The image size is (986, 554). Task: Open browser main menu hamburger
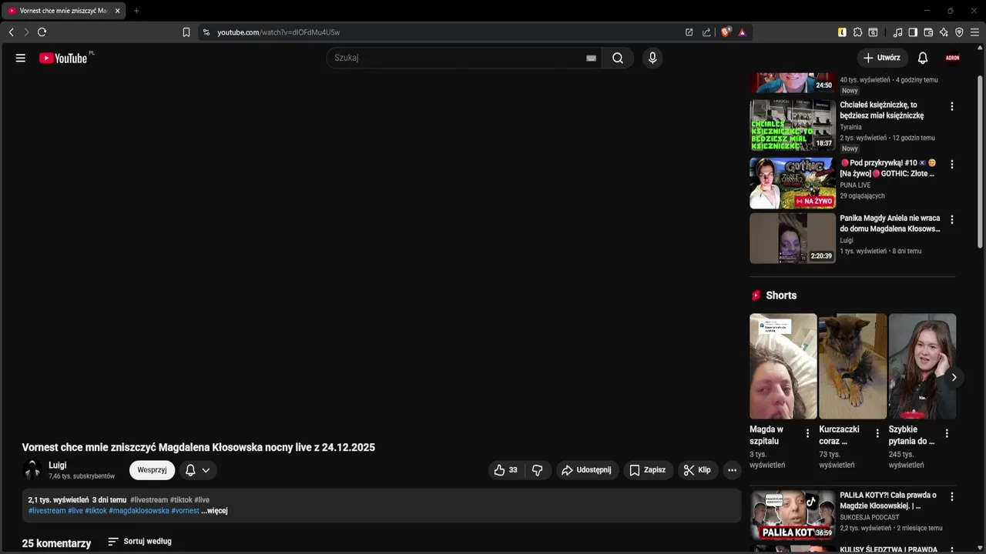[x=974, y=32]
